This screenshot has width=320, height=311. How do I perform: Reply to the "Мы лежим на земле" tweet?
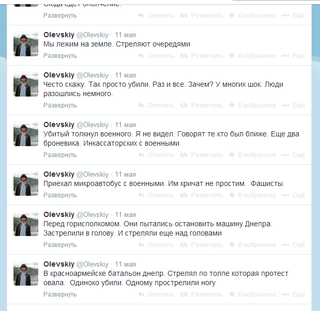(156, 56)
